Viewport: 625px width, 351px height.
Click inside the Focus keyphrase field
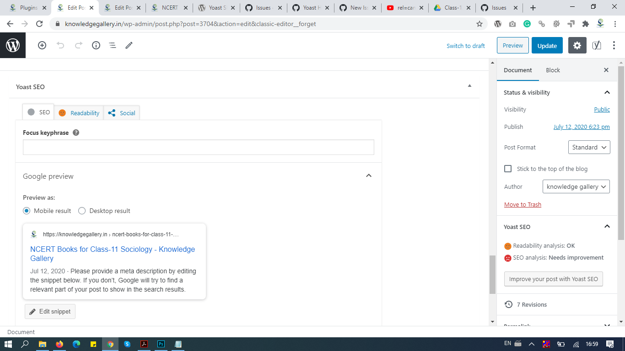[198, 147]
